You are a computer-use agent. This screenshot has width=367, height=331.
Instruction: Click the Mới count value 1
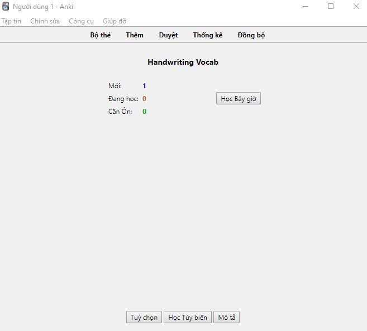[145, 86]
